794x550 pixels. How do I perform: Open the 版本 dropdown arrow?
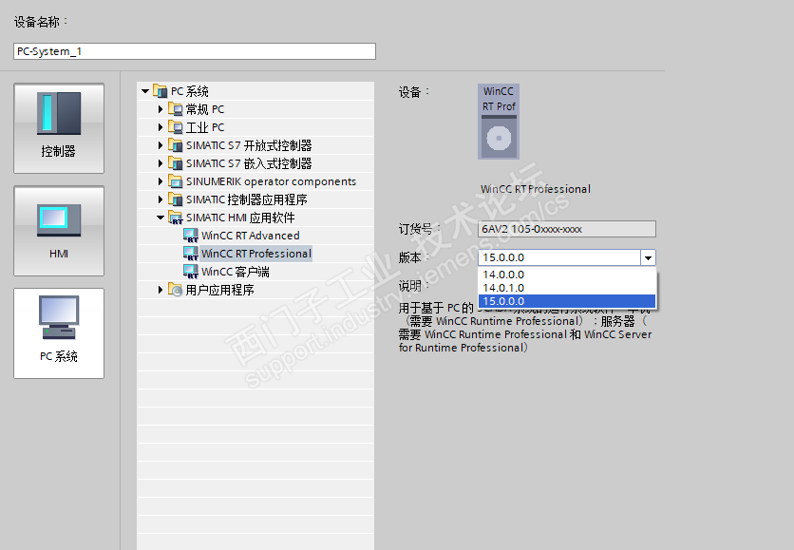(648, 257)
